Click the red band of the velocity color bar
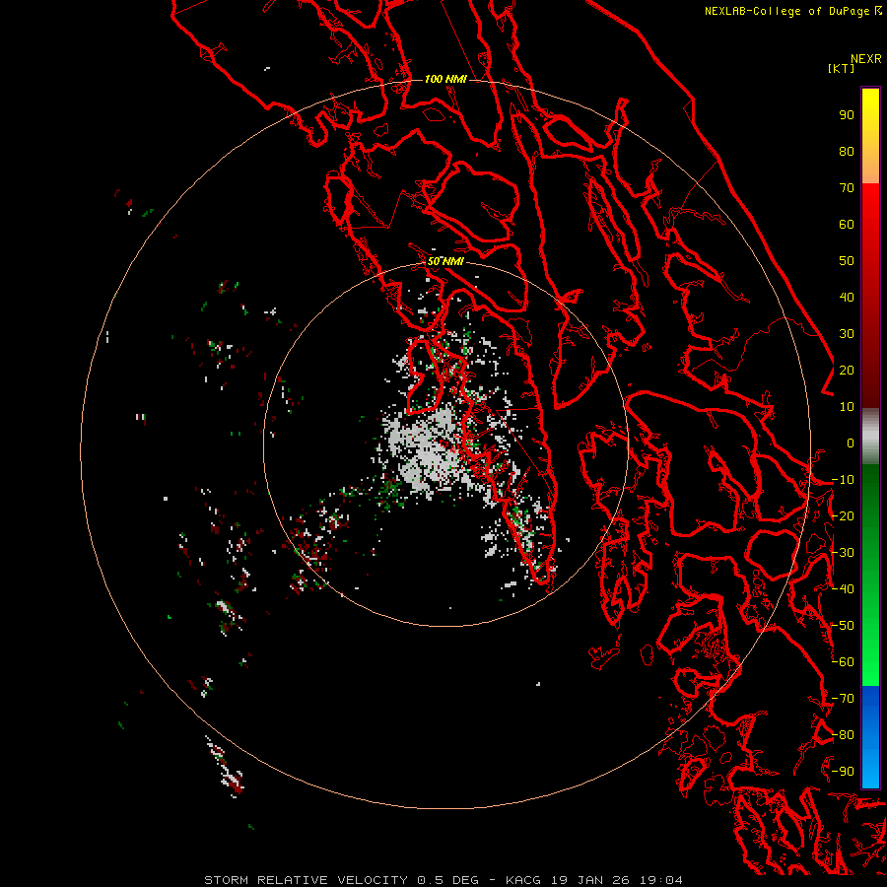887x887 pixels. [x=870, y=294]
